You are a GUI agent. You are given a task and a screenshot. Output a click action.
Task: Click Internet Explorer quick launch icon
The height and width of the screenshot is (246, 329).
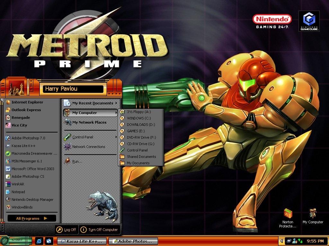[40, 241]
